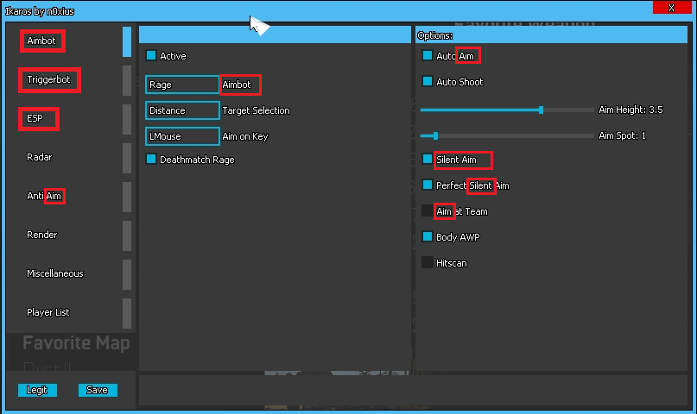The image size is (697, 414).
Task: Enable the Aim at Team checkbox
Action: pyautogui.click(x=428, y=210)
